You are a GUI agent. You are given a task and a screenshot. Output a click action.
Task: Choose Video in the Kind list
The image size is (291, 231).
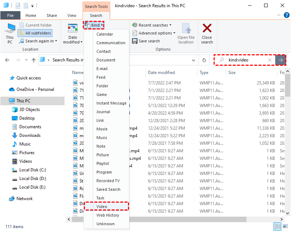101,207
